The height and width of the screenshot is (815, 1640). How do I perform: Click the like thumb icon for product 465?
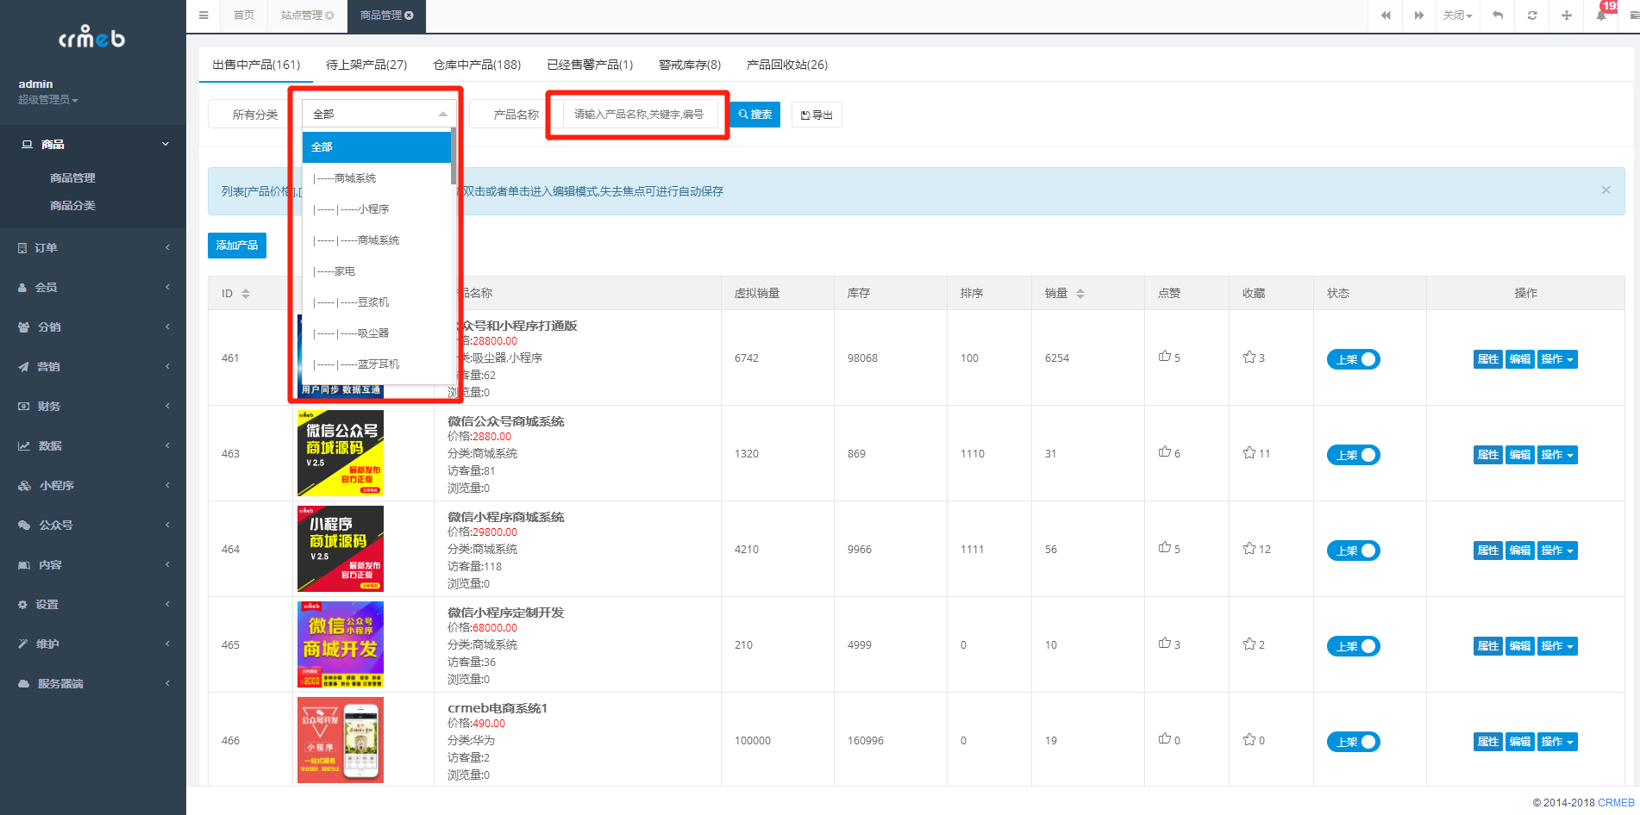click(1165, 644)
